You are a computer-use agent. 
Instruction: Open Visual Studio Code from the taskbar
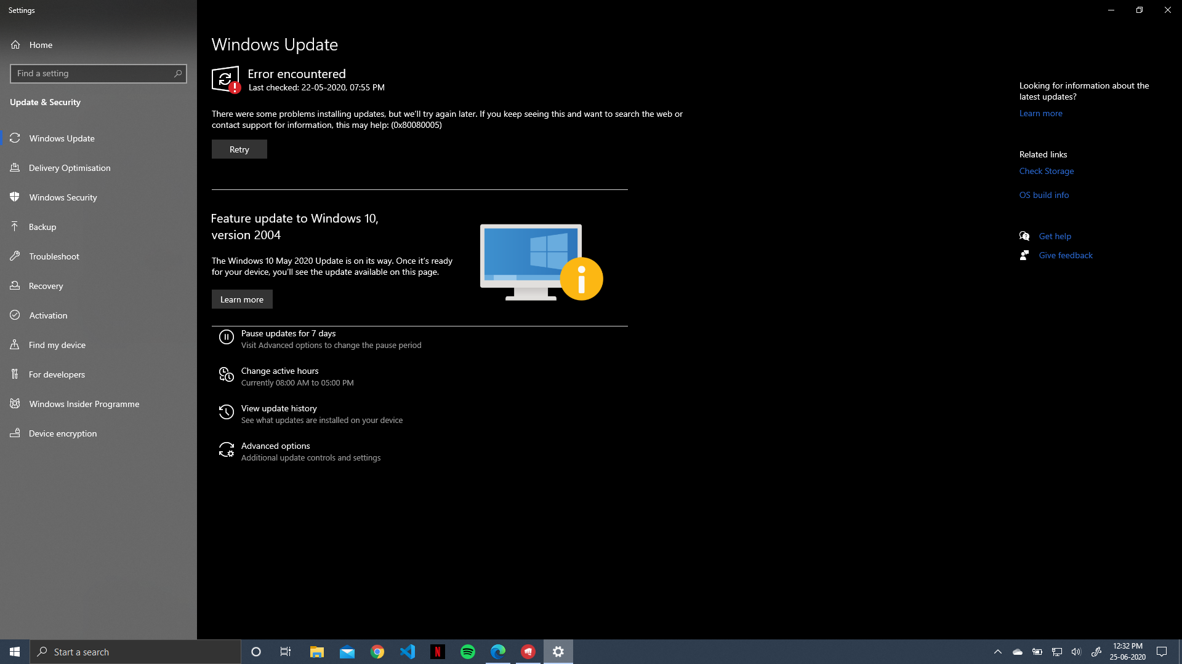408,652
